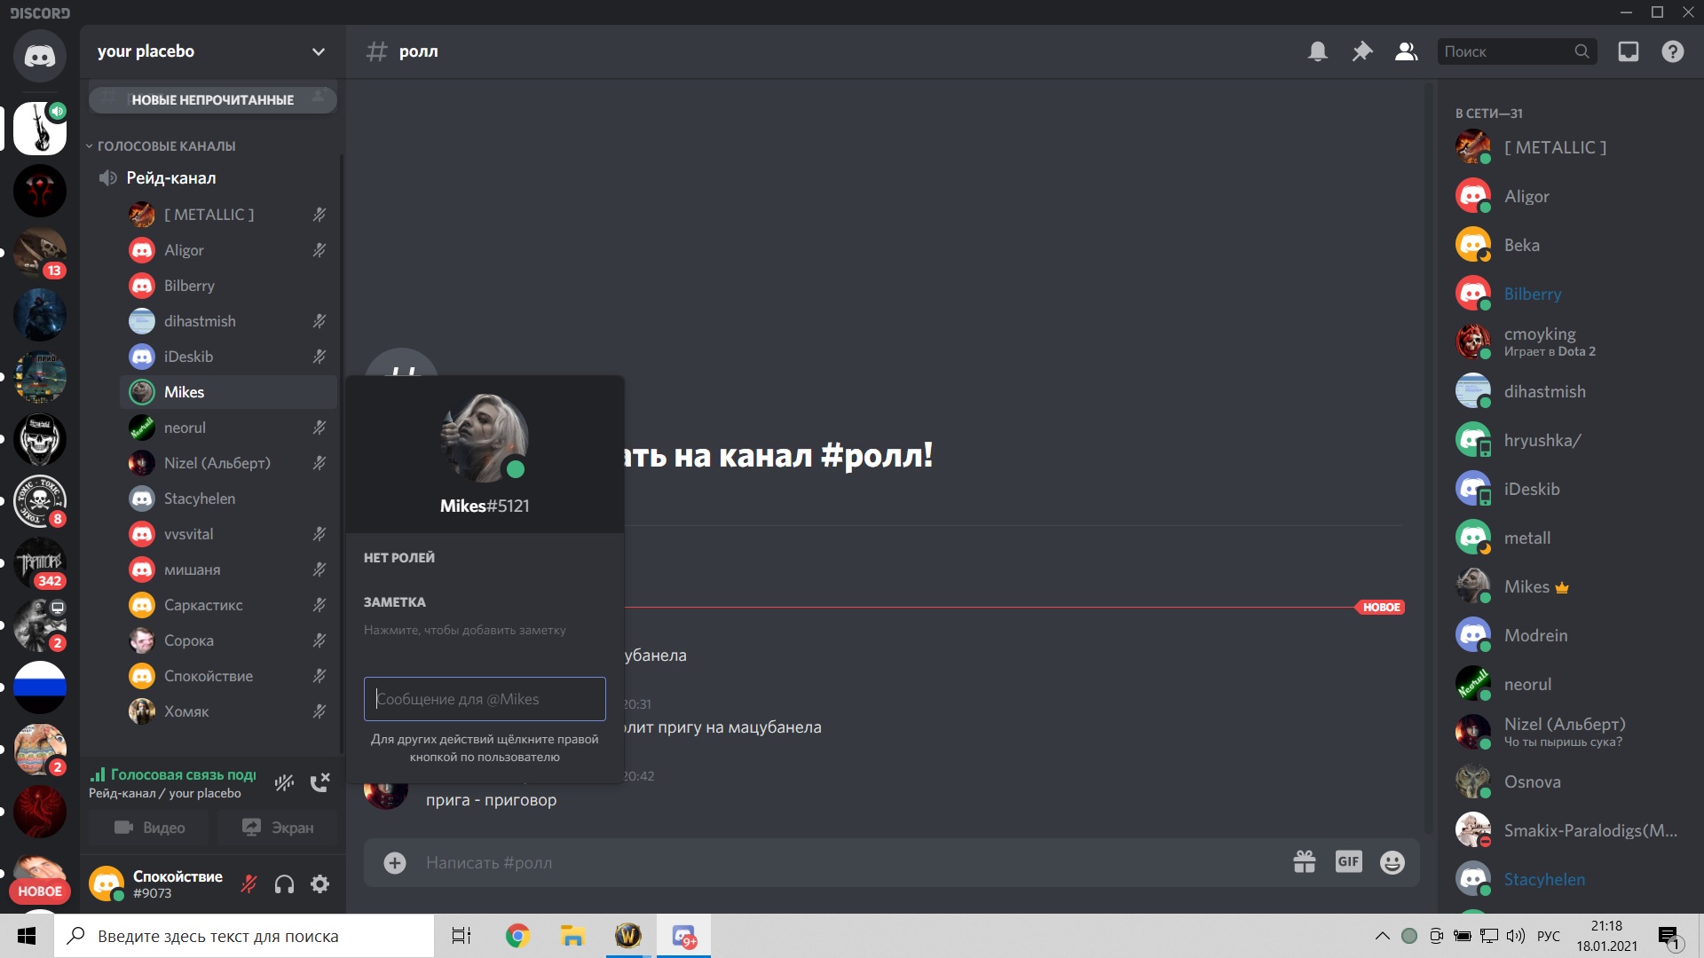Click the Видео button
This screenshot has height=958, width=1704.
click(150, 828)
